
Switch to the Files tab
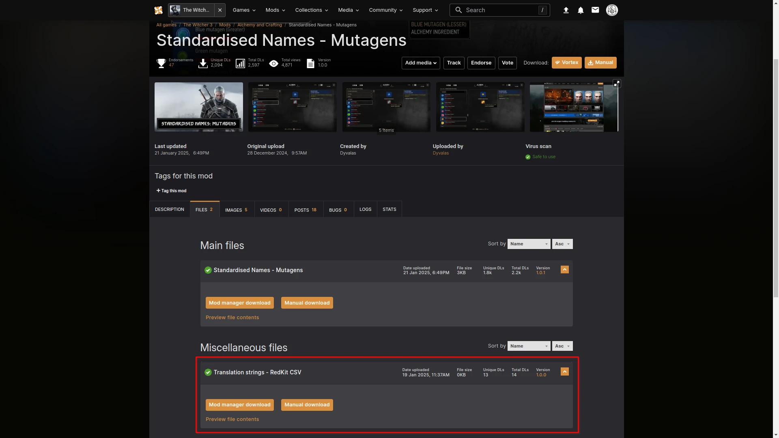tap(204, 209)
